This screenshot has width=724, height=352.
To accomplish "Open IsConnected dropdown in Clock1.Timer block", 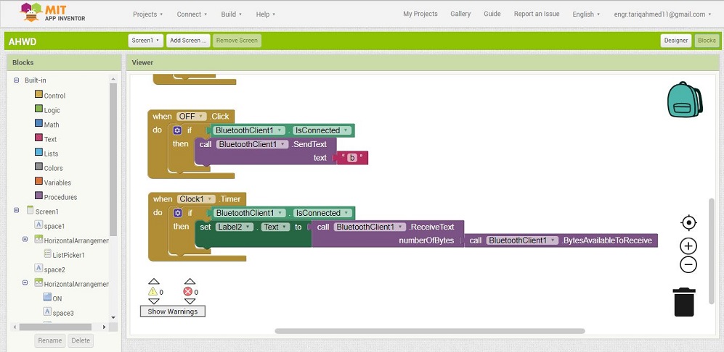I will coord(322,214).
